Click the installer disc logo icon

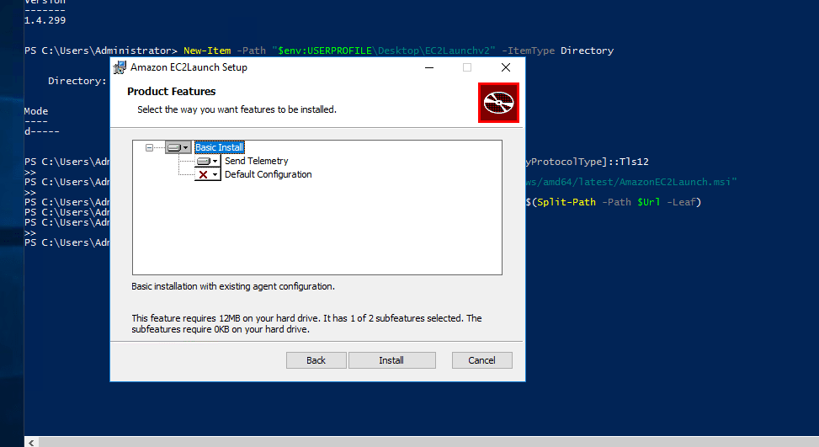(499, 103)
